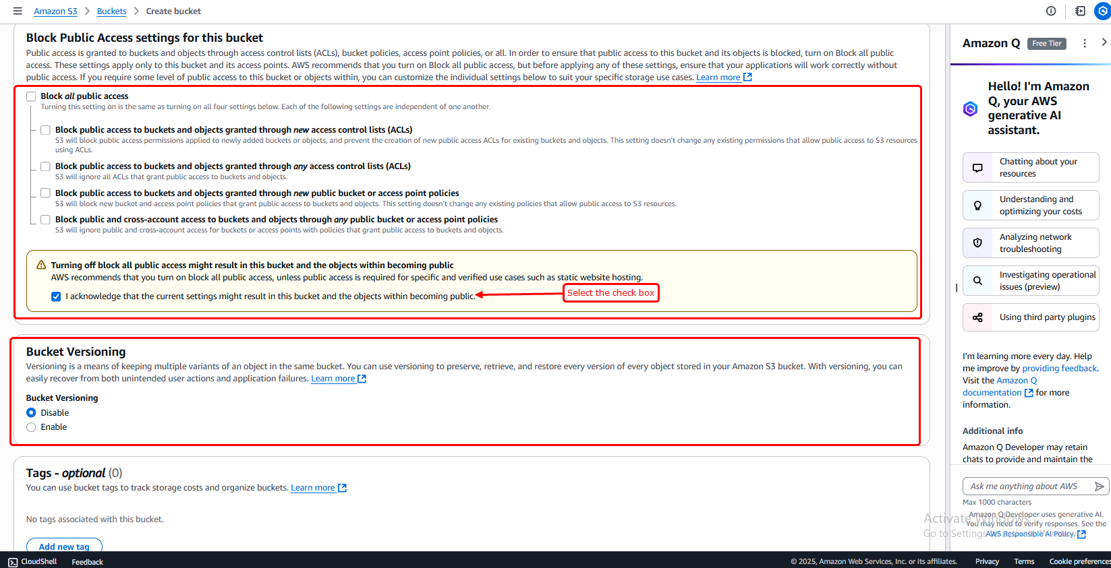Click the info icon in top bar

pos(1050,11)
